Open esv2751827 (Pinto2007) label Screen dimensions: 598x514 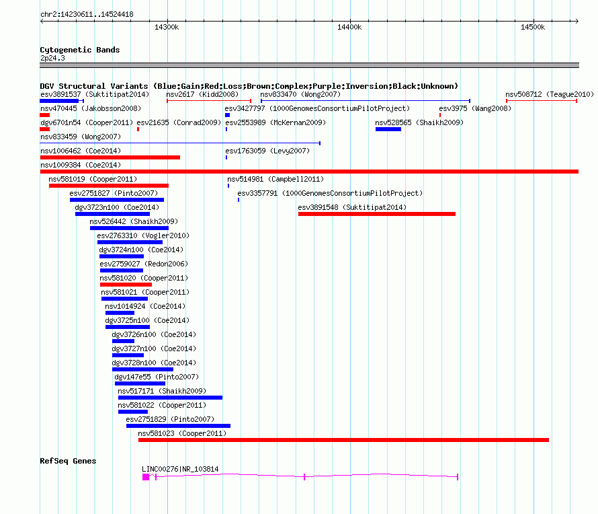pos(114,193)
